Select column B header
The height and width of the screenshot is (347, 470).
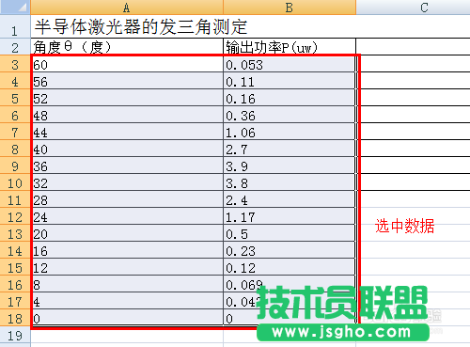290,7
